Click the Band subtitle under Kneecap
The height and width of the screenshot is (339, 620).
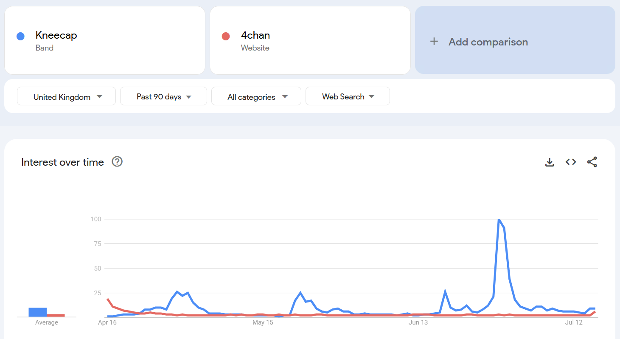tap(45, 48)
